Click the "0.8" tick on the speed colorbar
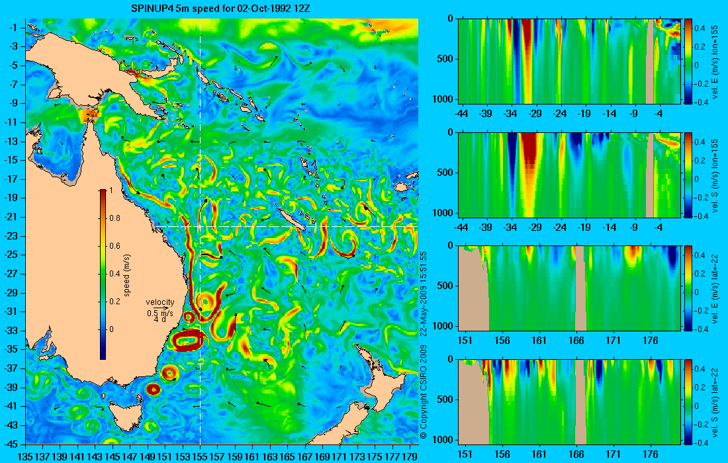Screen dimensions: 728x463 tap(114, 218)
